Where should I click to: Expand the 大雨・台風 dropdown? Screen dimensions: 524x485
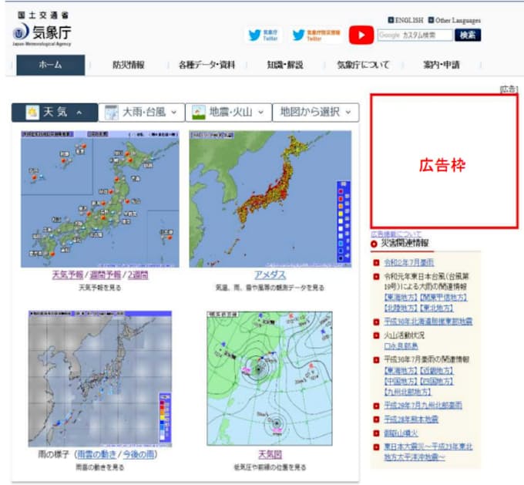pos(143,113)
